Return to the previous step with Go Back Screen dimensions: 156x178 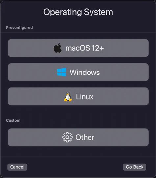135,167
